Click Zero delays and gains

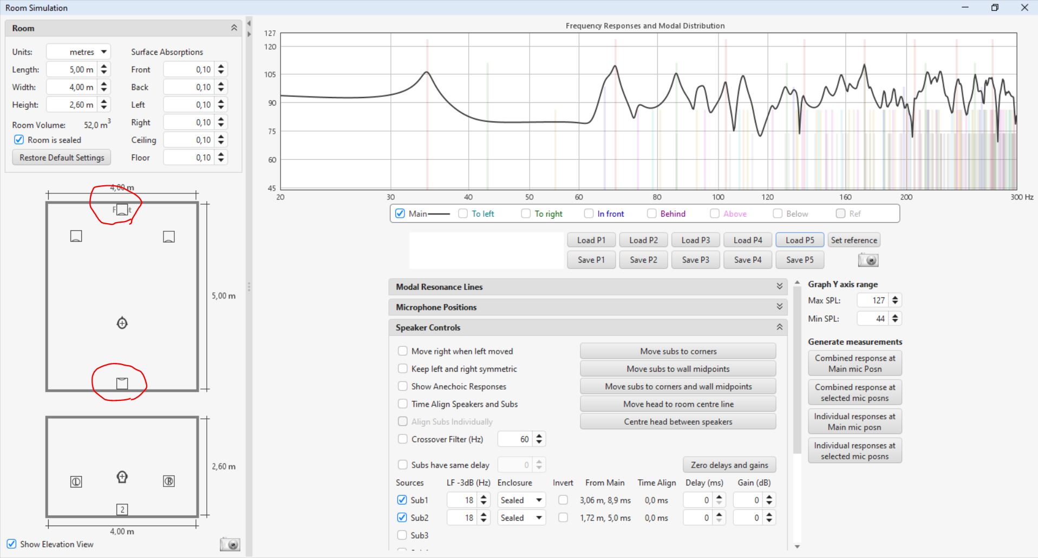pyautogui.click(x=729, y=465)
